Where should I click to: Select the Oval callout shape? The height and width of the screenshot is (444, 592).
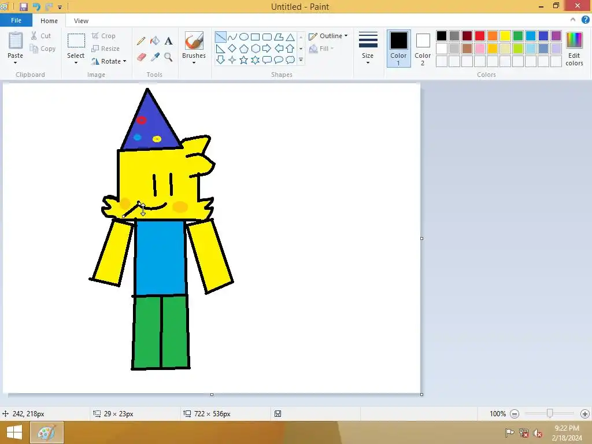tap(279, 60)
